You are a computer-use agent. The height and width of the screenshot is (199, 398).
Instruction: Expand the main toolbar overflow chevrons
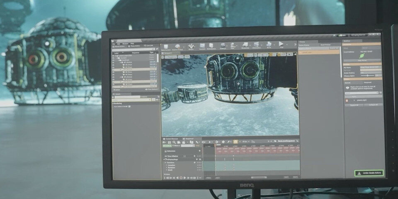296,44
